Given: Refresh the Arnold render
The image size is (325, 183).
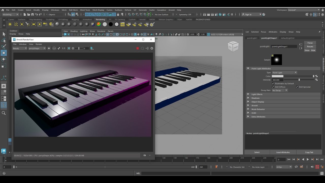Looking at the screenshot, I should coord(142,48).
